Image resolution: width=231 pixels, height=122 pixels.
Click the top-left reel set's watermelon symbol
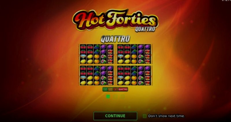pos(103,56)
